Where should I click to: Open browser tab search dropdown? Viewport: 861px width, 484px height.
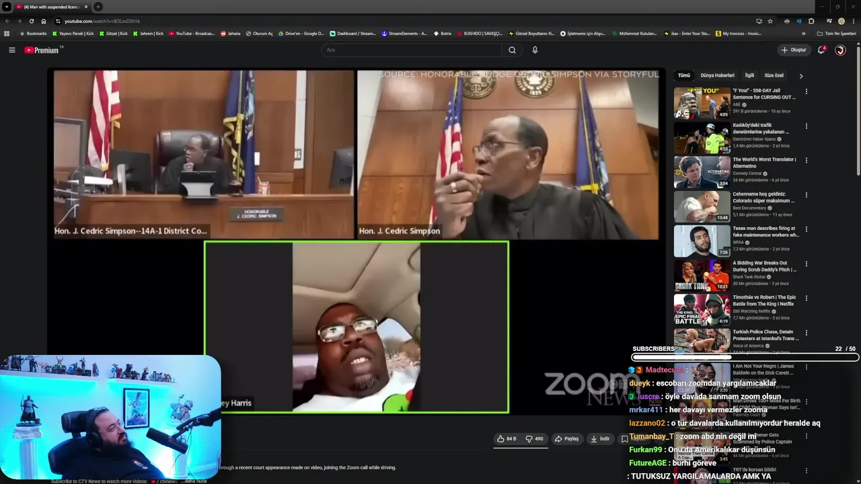[7, 7]
